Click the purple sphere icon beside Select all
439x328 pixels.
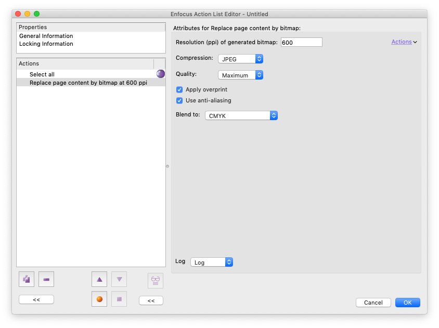tap(161, 74)
